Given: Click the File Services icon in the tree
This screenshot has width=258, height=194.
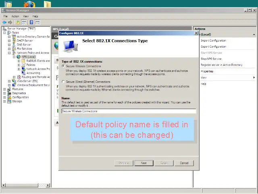Looking at the screenshot, I should [x=14, y=48].
